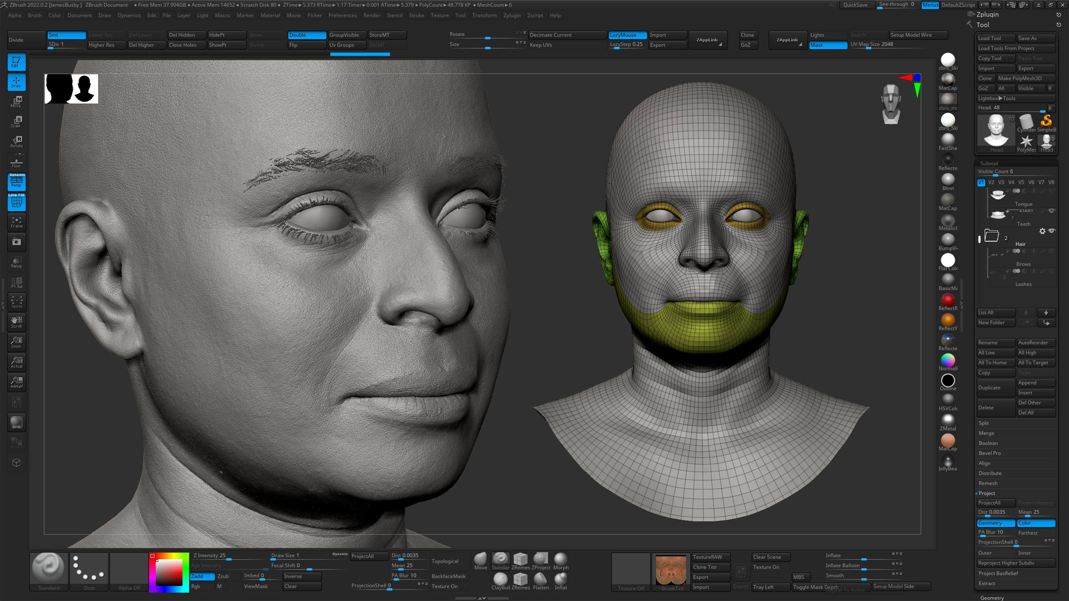Image resolution: width=1069 pixels, height=601 pixels.
Task: Select the Frame icon
Action: [x=16, y=222]
